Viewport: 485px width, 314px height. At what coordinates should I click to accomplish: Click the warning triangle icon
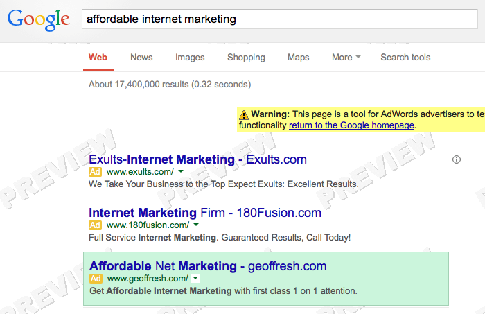[244, 115]
